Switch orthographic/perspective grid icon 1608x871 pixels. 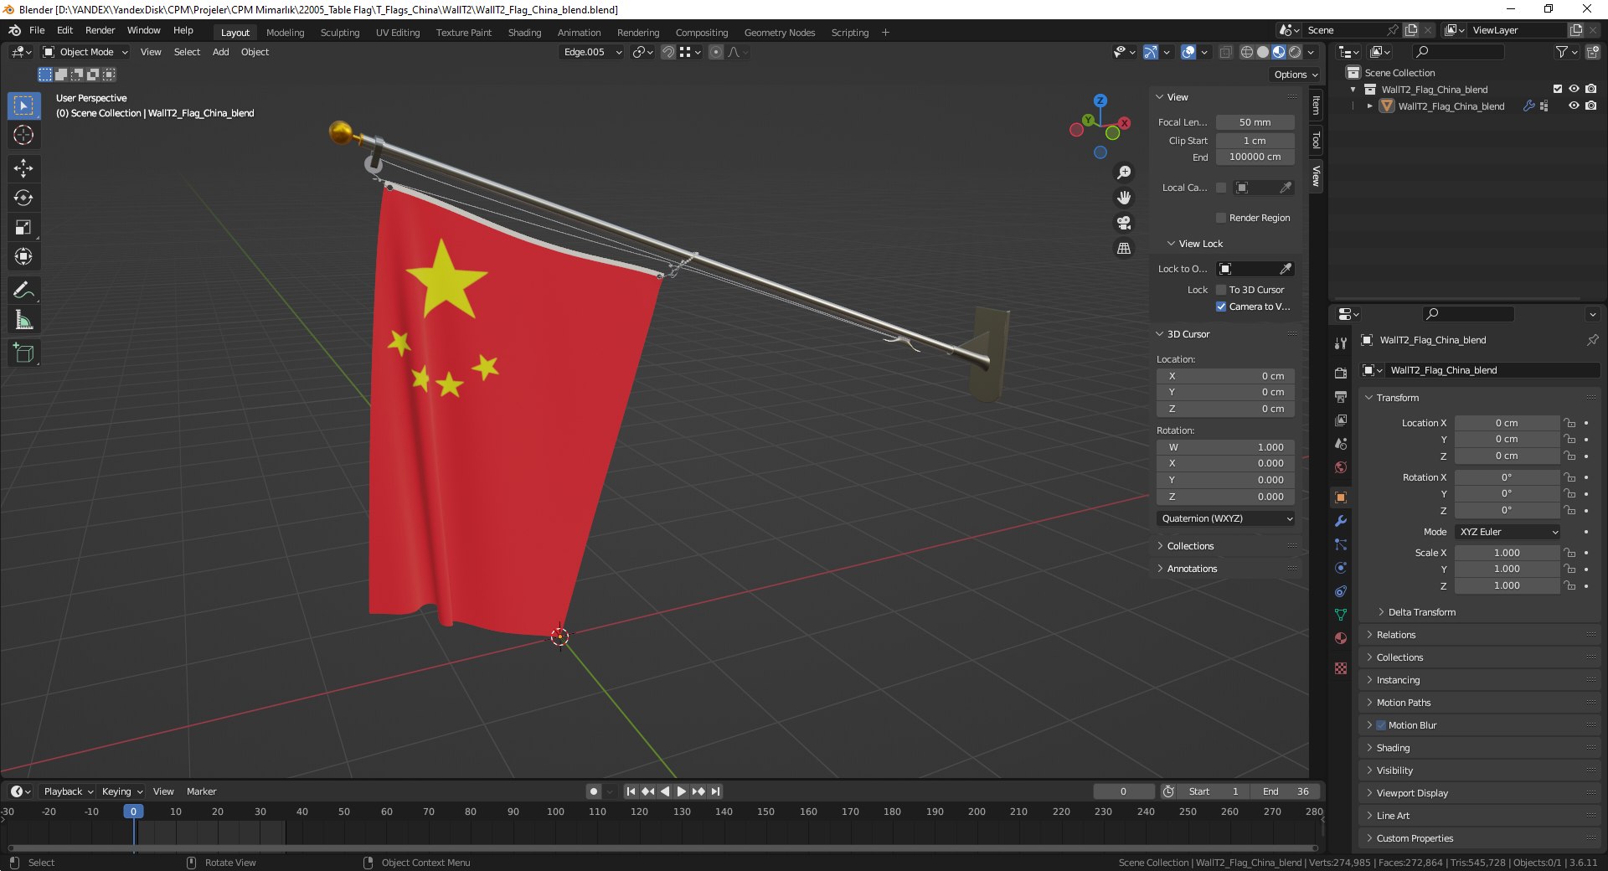pyautogui.click(x=1124, y=249)
